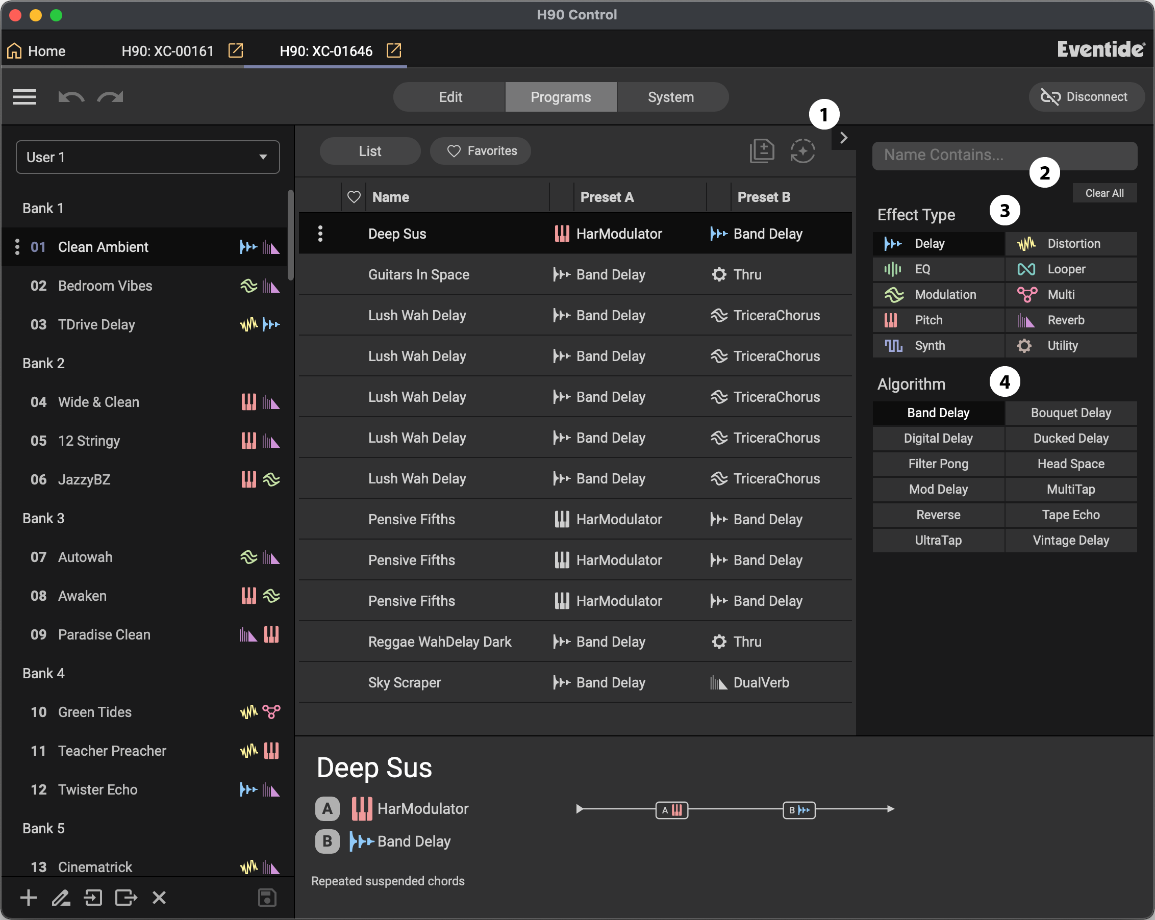Select the Tape Echo algorithm filter
Image resolution: width=1155 pixels, height=920 pixels.
point(1071,515)
